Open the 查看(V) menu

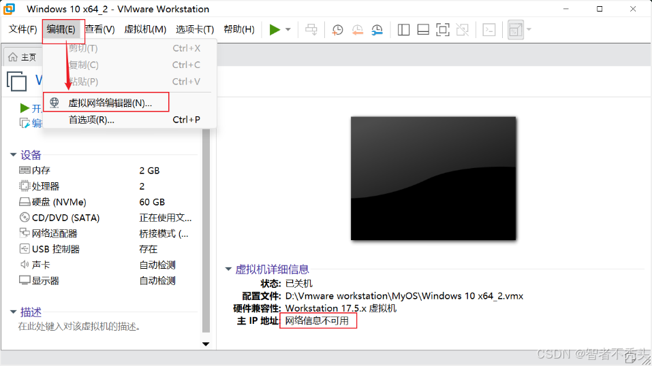coord(99,29)
